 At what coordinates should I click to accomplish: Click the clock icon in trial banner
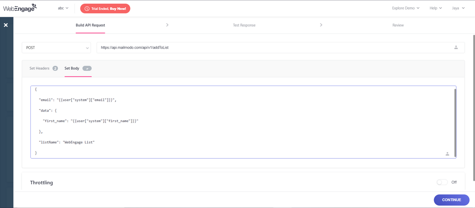click(x=87, y=8)
